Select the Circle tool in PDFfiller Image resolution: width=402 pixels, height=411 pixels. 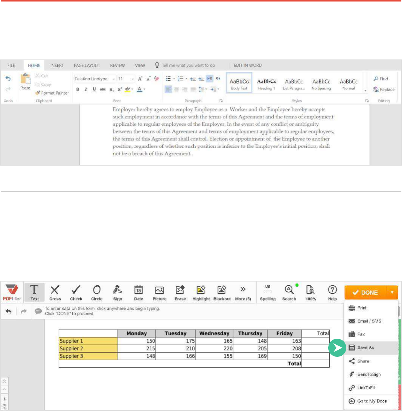(x=97, y=292)
